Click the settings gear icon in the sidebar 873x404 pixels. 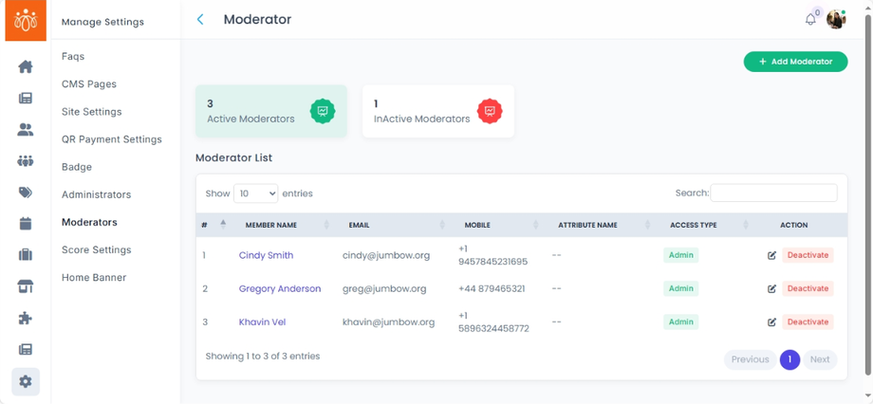click(x=26, y=381)
